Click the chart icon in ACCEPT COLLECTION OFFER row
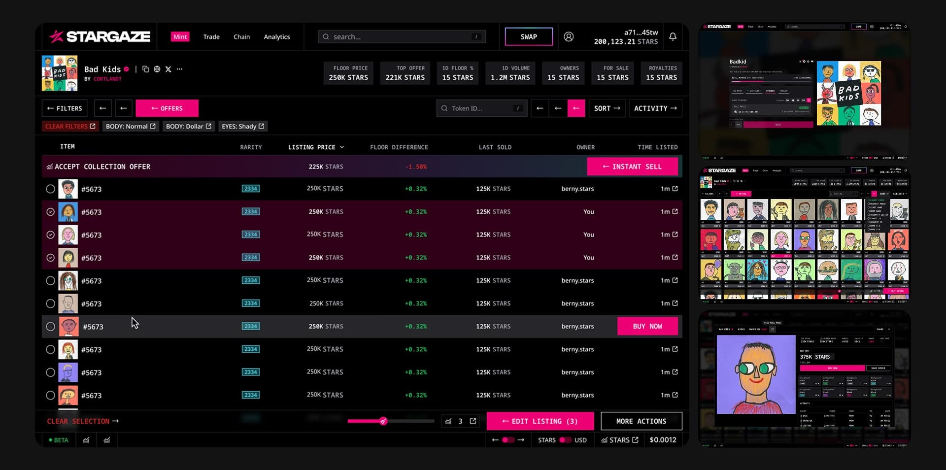This screenshot has width=946, height=470. (50, 167)
